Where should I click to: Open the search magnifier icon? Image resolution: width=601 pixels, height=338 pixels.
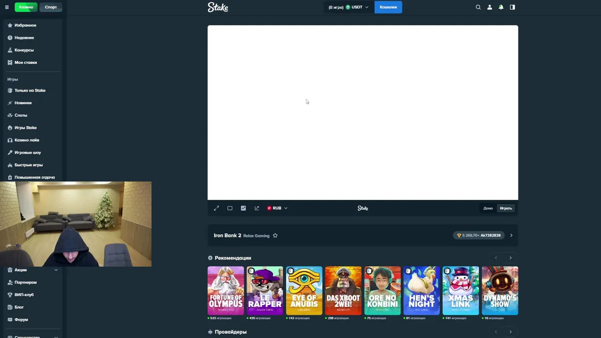click(478, 7)
